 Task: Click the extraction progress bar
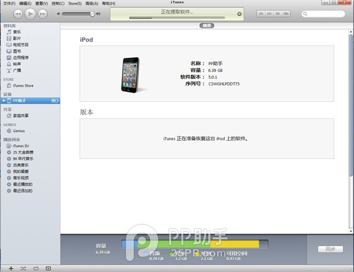[x=177, y=18]
